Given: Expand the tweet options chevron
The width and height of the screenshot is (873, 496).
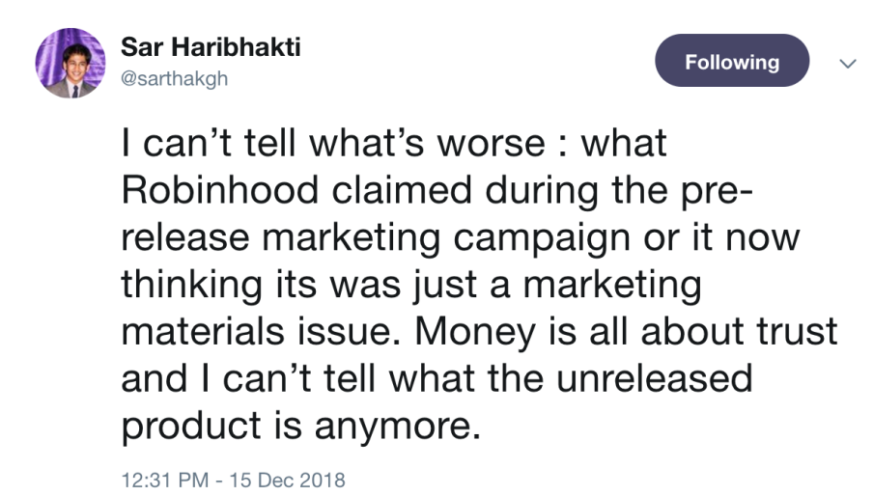Looking at the screenshot, I should 847,64.
